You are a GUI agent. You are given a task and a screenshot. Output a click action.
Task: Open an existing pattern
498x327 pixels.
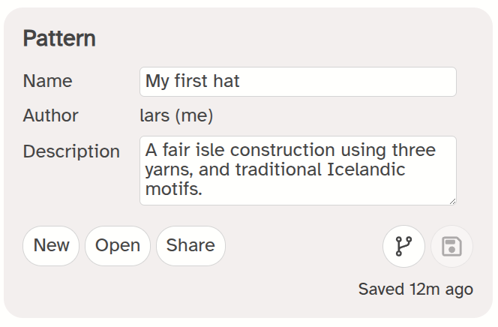point(118,246)
